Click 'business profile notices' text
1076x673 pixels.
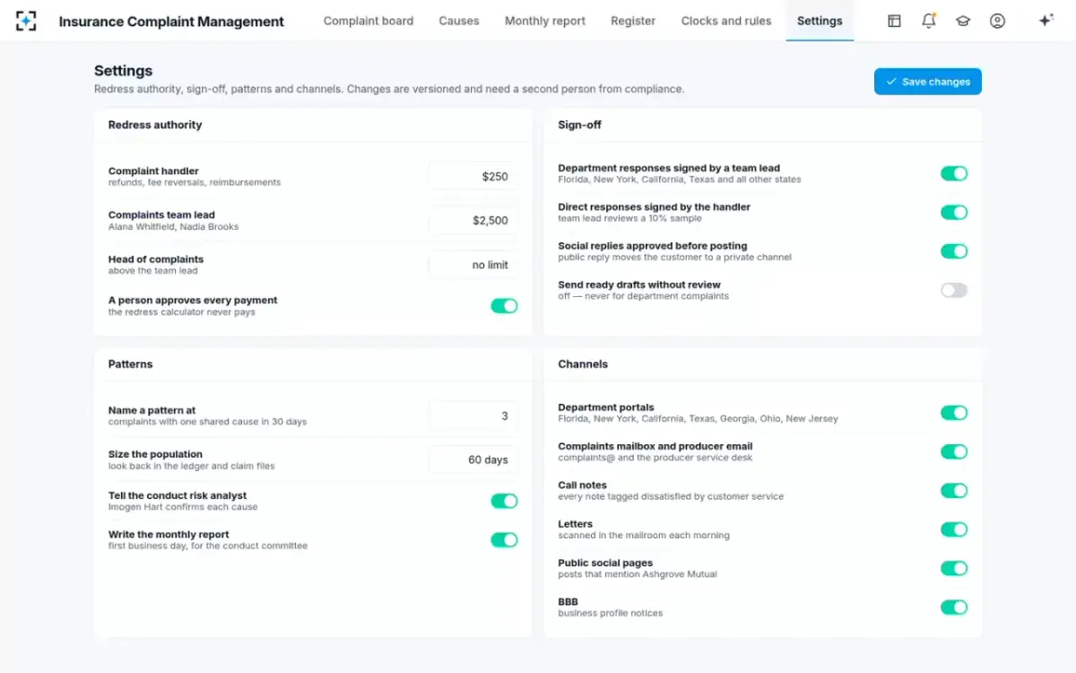[611, 613]
